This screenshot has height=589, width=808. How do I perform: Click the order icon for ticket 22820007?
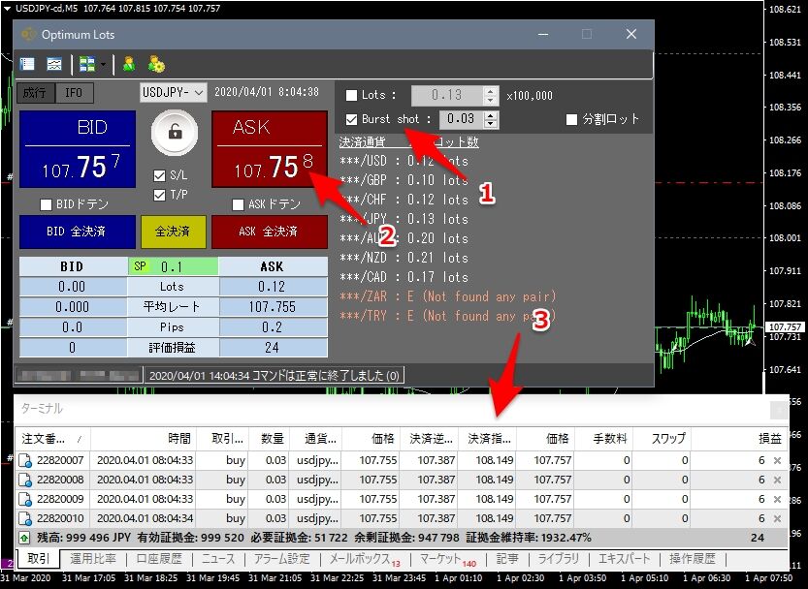[x=25, y=460]
